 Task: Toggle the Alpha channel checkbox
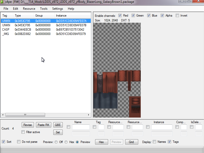pyautogui.click(x=162, y=16)
